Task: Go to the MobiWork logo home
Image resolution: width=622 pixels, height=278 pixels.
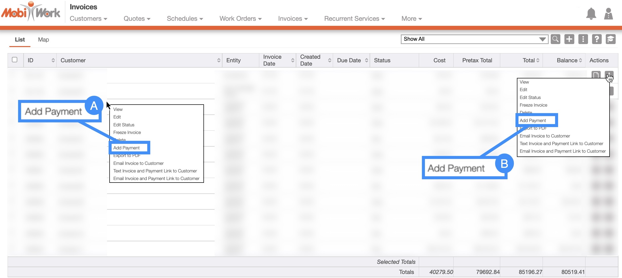Action: click(x=31, y=12)
